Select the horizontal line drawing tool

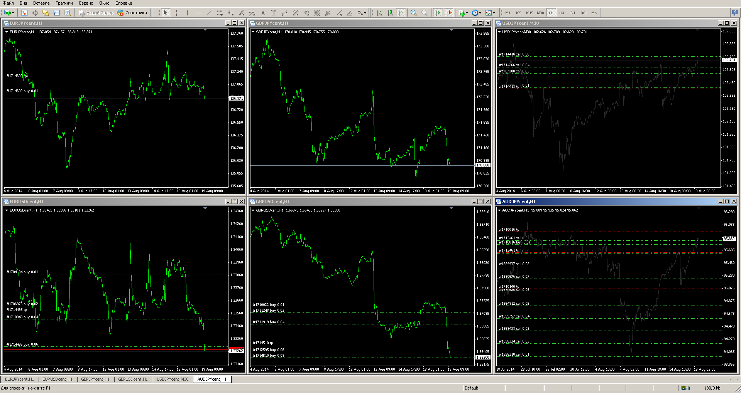pyautogui.click(x=198, y=13)
